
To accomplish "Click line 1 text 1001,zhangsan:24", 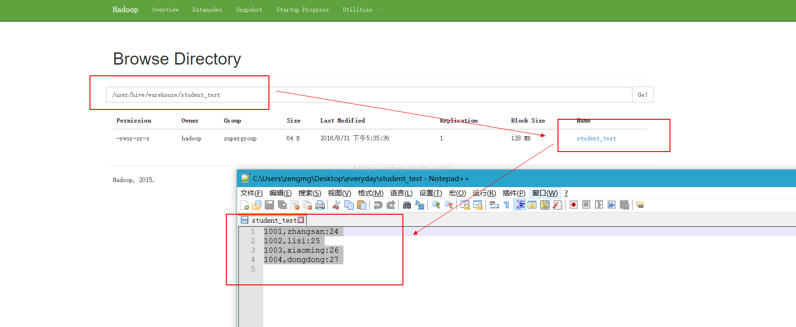I will [301, 232].
